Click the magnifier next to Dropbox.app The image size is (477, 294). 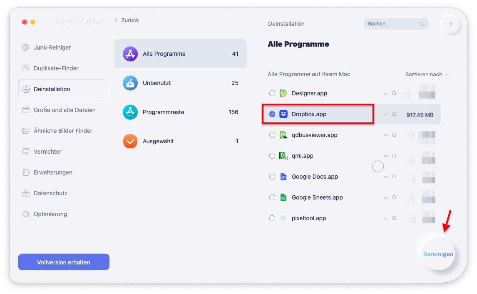coord(394,114)
